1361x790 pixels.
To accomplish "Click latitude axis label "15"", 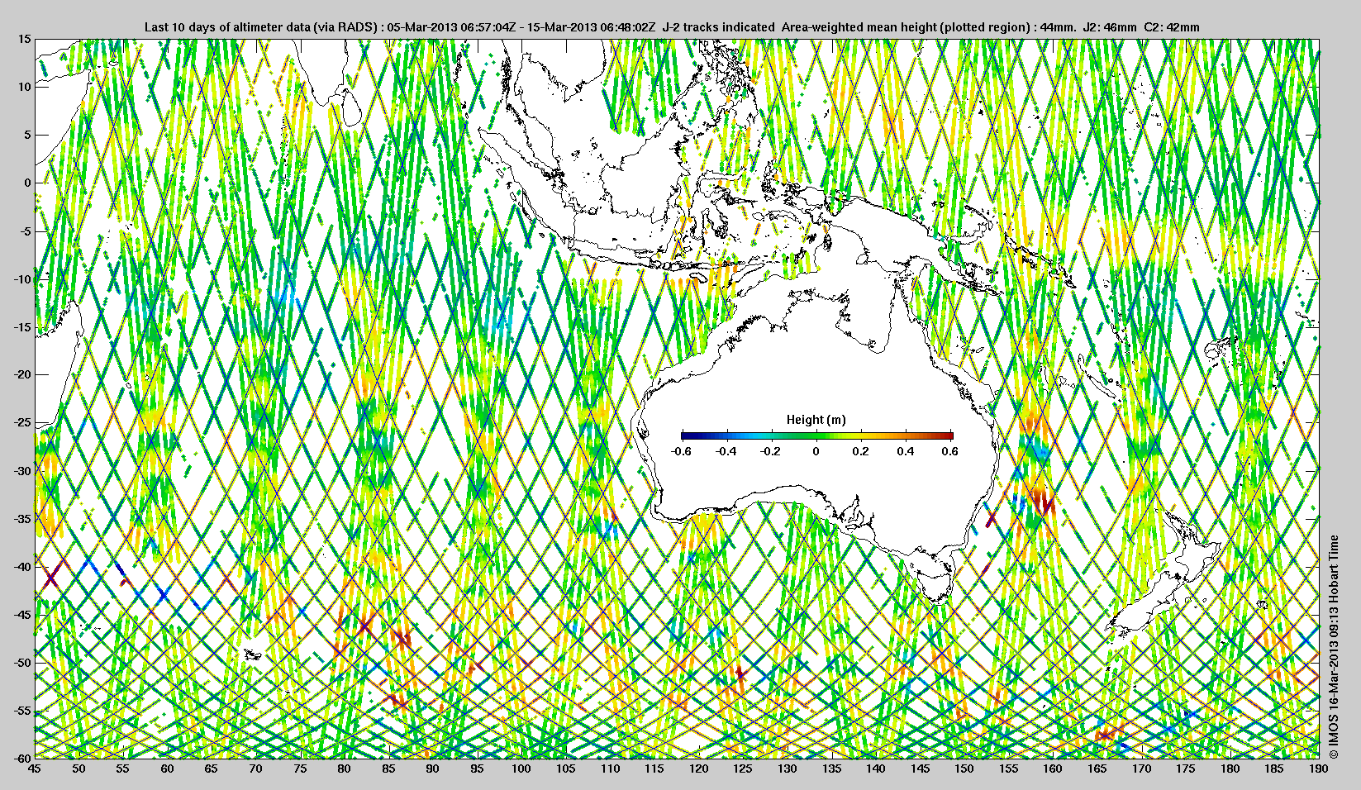I will click(x=25, y=39).
